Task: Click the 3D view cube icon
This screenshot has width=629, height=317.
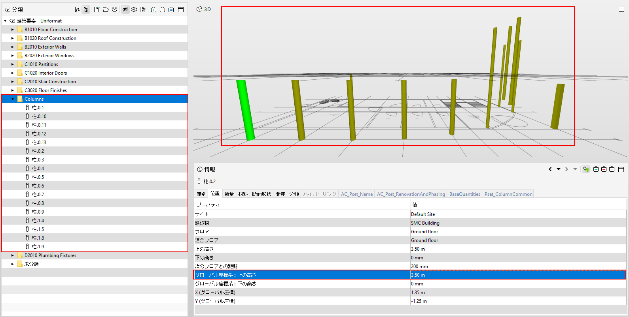Action: tap(199, 9)
